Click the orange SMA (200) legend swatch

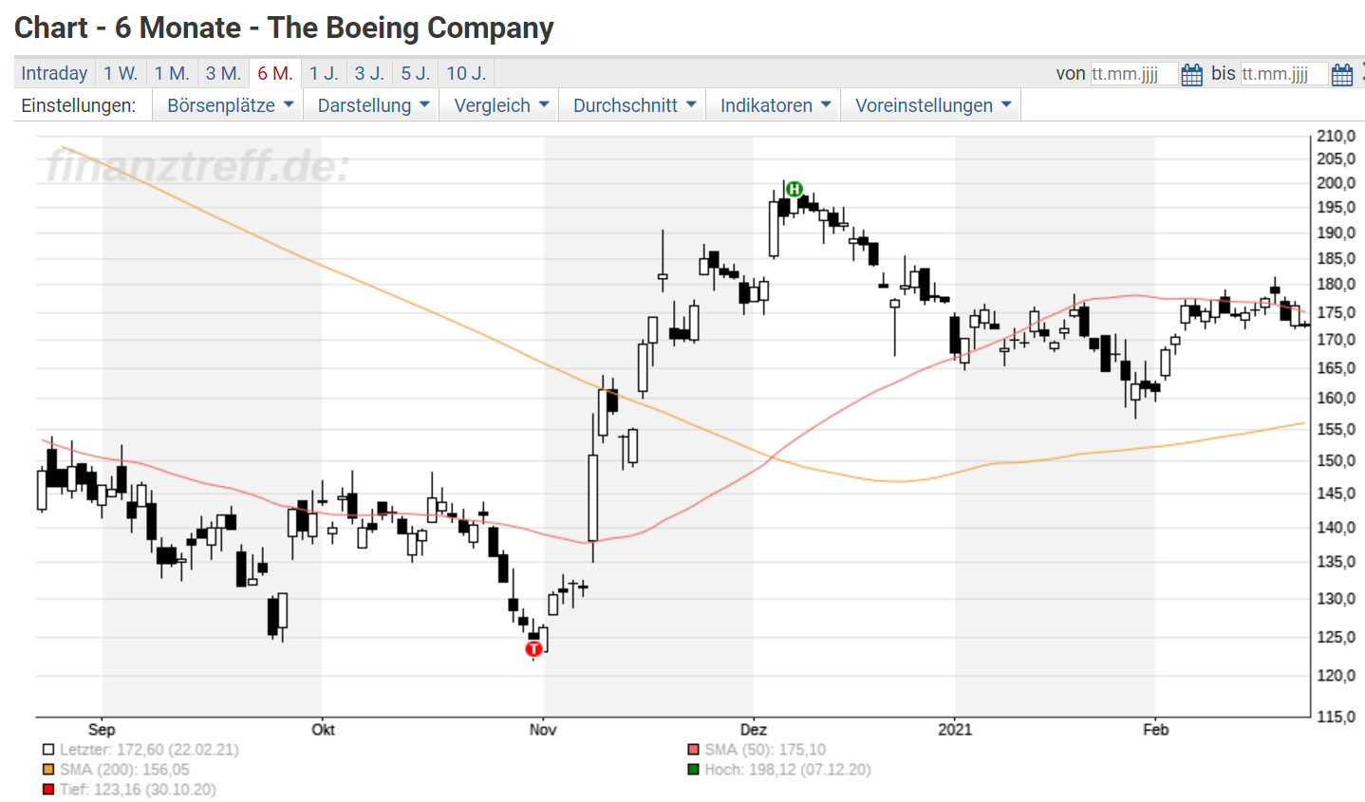(x=48, y=770)
